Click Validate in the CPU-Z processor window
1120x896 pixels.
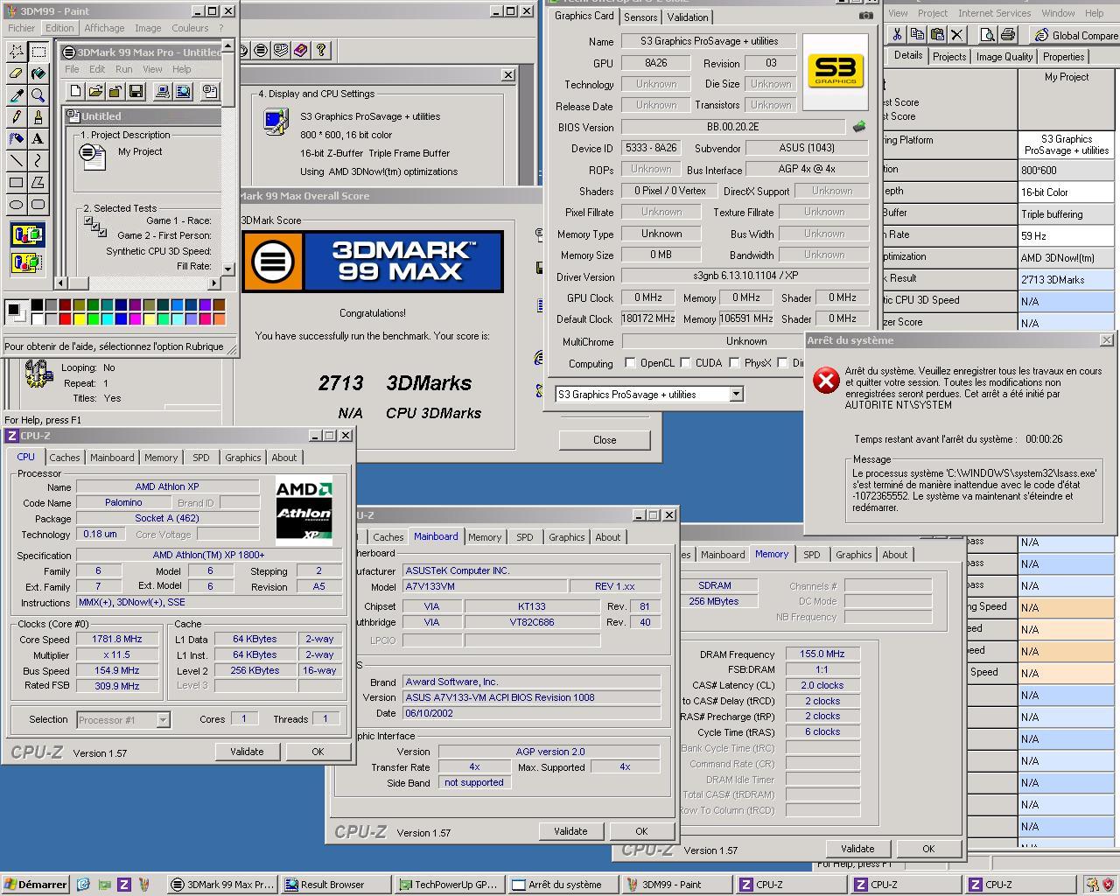pos(247,752)
